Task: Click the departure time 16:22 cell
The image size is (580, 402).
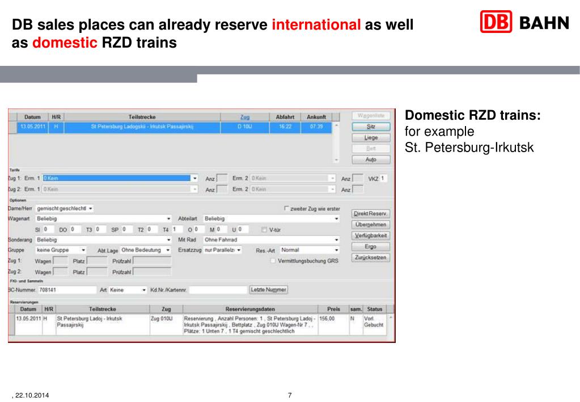Action: click(285, 127)
